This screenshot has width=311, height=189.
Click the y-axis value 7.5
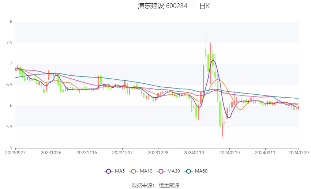pos(9,43)
